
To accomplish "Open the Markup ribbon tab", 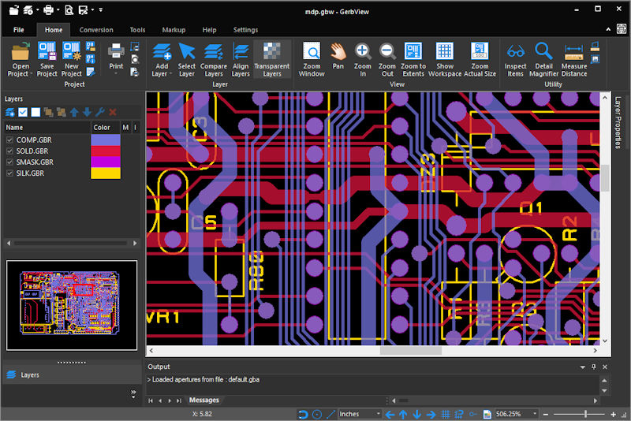I will [174, 30].
